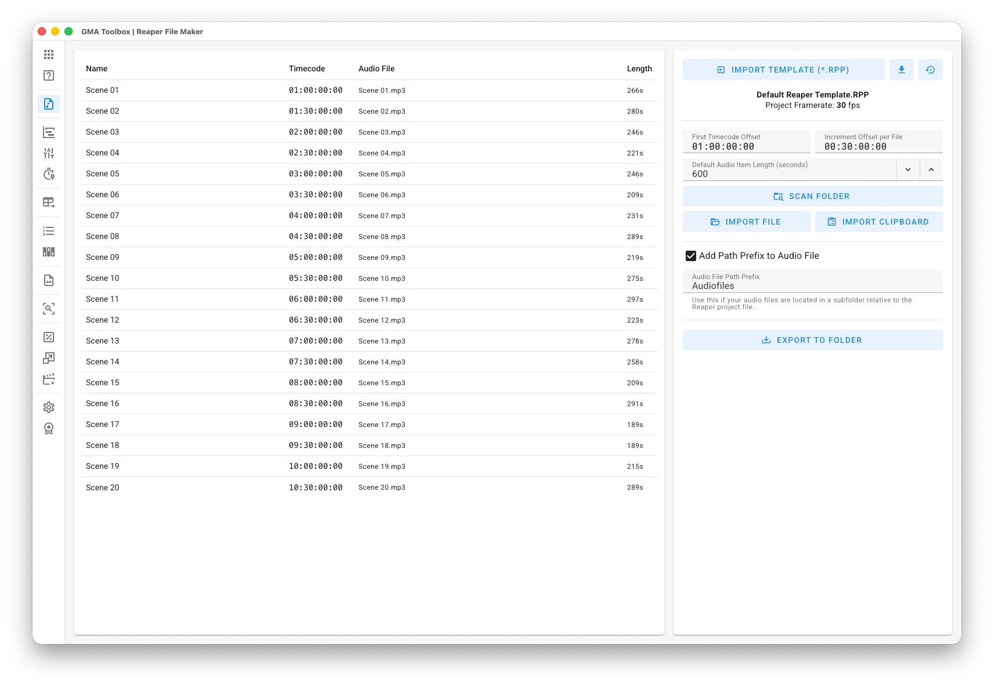This screenshot has width=994, height=687.
Task: Select the clapperboard tool near the sidebar bottom
Action: click(49, 378)
